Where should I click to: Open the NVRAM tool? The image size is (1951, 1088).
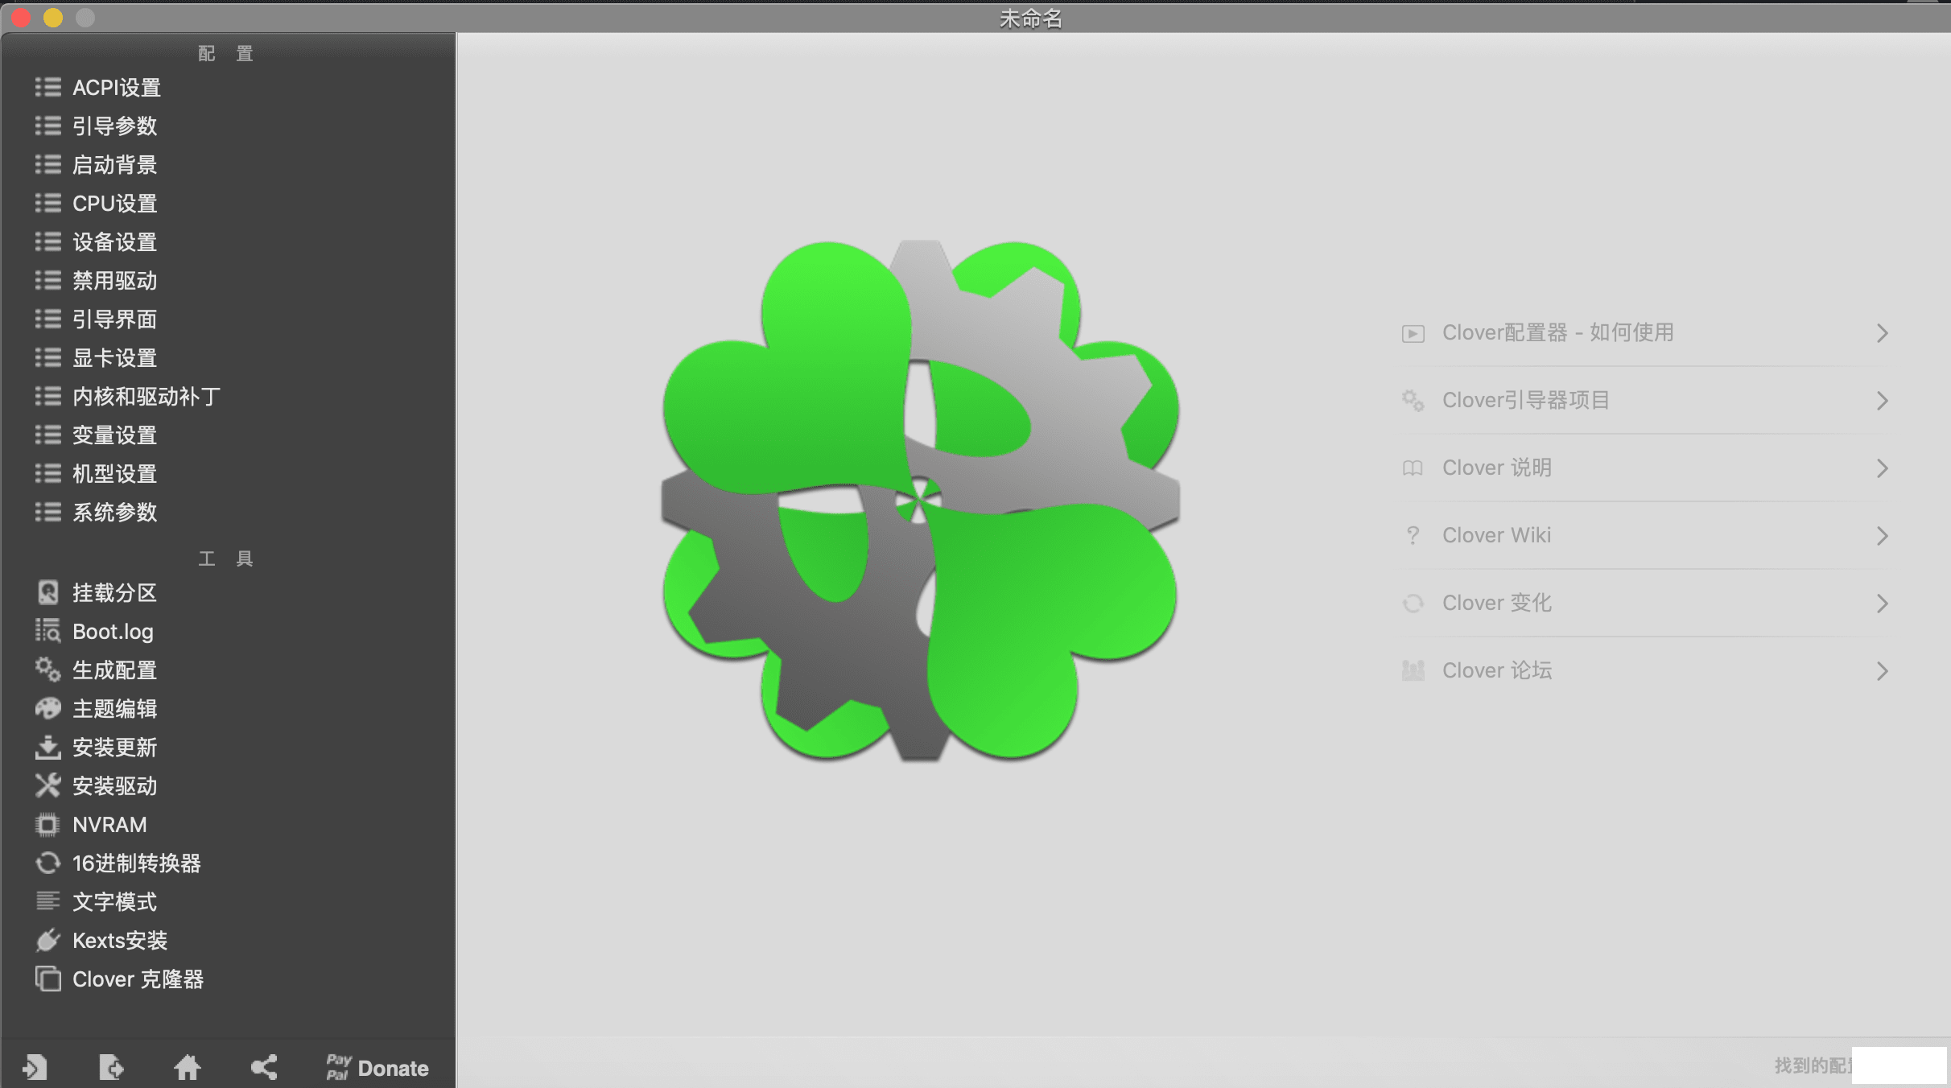109,825
